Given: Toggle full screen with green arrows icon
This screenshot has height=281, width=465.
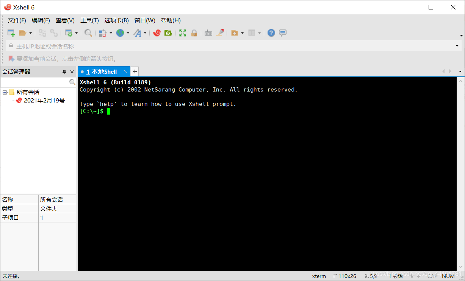Looking at the screenshot, I should click(183, 33).
